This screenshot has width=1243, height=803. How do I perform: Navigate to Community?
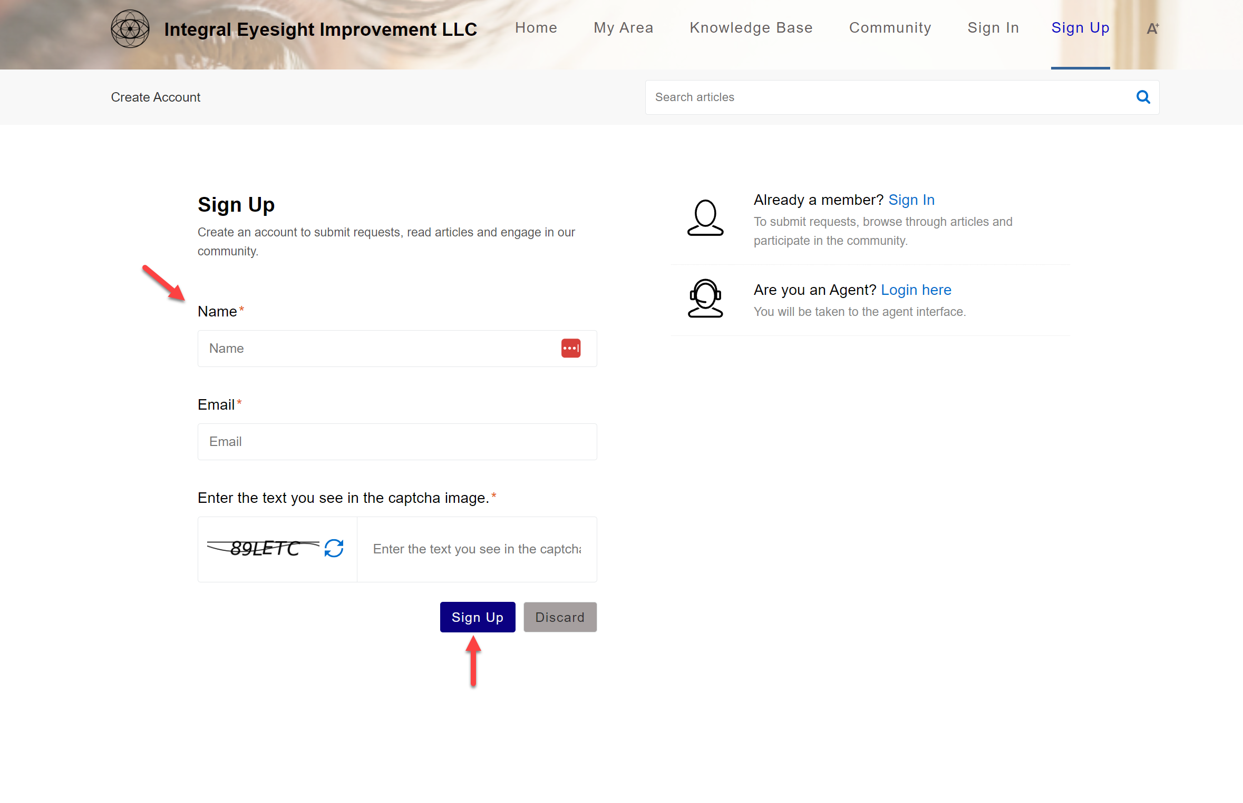890,28
